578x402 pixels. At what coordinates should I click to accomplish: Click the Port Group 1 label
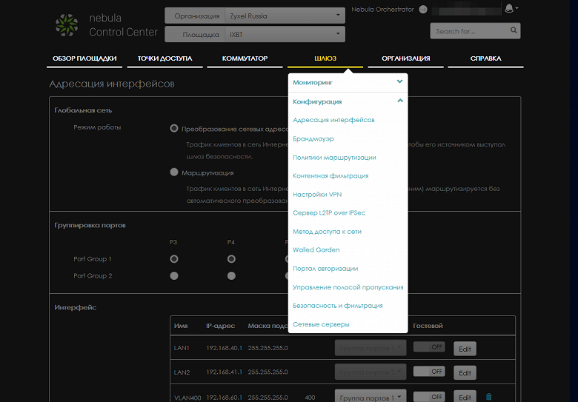[92, 259]
